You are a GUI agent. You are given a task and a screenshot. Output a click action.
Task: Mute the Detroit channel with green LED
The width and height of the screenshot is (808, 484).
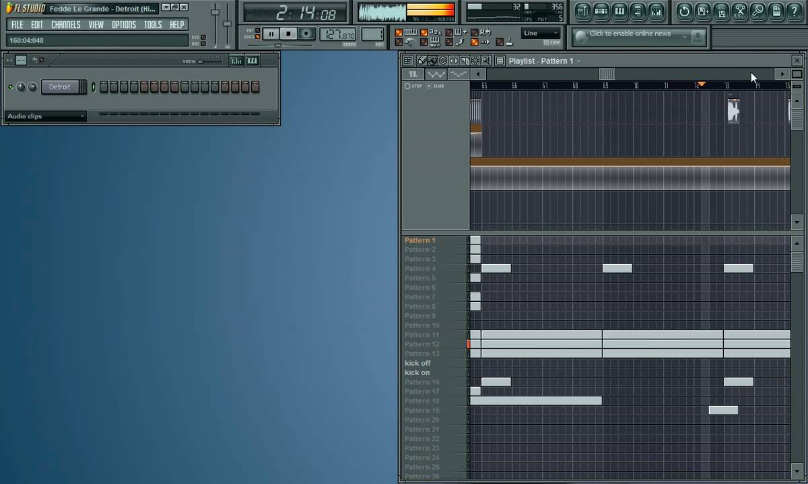[10, 87]
